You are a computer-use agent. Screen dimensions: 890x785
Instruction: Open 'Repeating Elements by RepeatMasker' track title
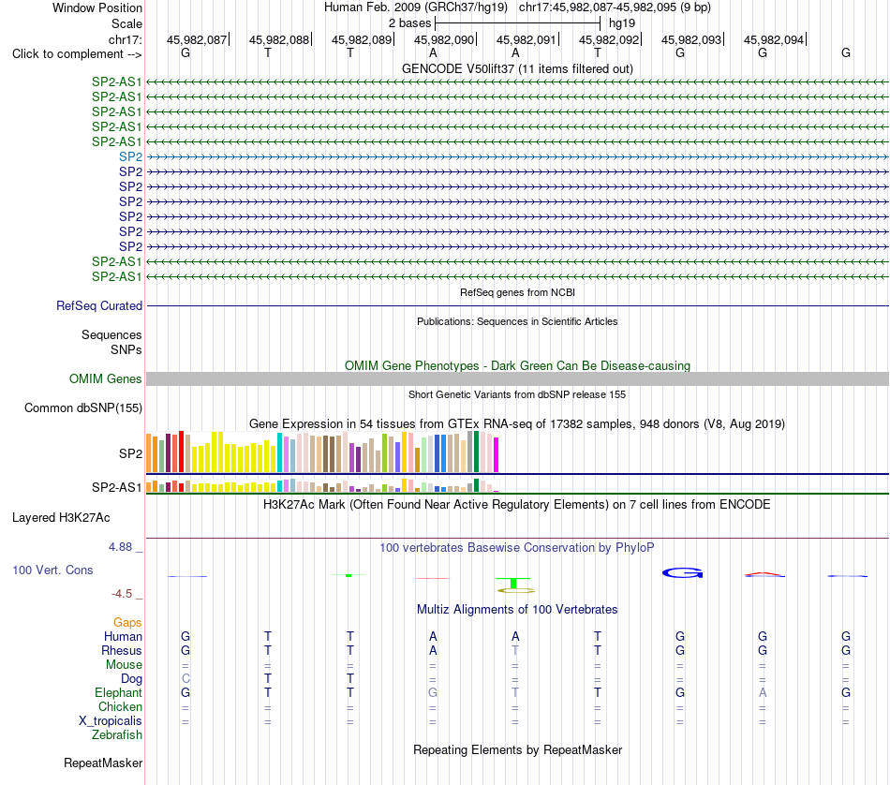tap(517, 749)
